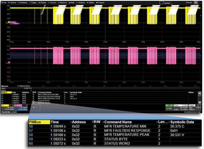This screenshot has height=149, width=204.
Task: Click the trigger level marker on C2 grid edge
Action: pyautogui.click(x=201, y=56)
